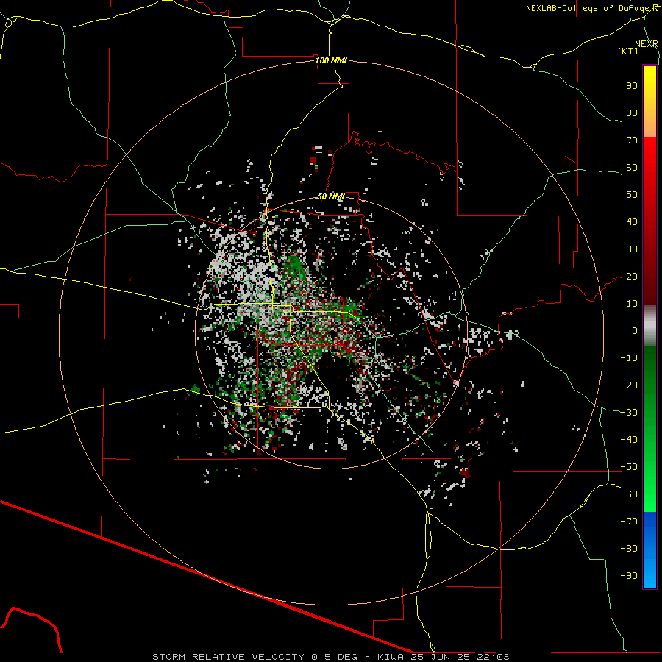Click the 30 value on the color scale

[632, 249]
